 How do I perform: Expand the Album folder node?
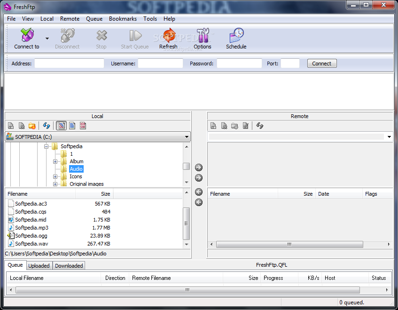click(x=55, y=162)
